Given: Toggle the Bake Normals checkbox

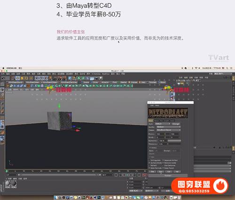Looking at the screenshot, I should tap(149, 168).
